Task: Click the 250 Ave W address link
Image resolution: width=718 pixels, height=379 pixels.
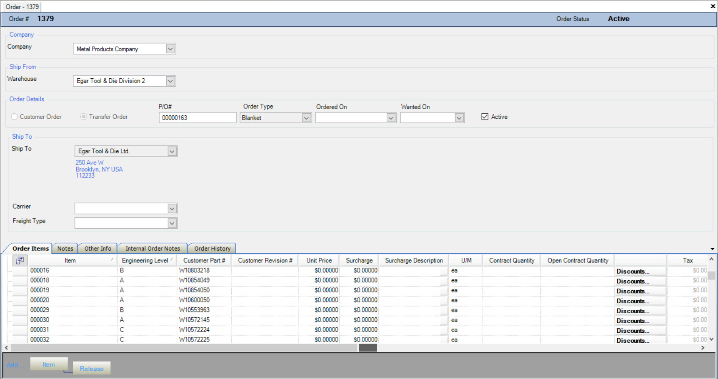Action: [x=90, y=162]
